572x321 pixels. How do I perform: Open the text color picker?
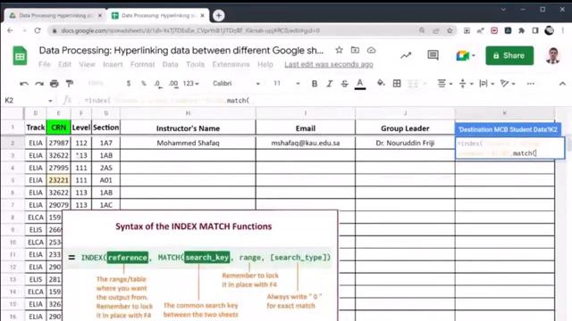tap(360, 84)
